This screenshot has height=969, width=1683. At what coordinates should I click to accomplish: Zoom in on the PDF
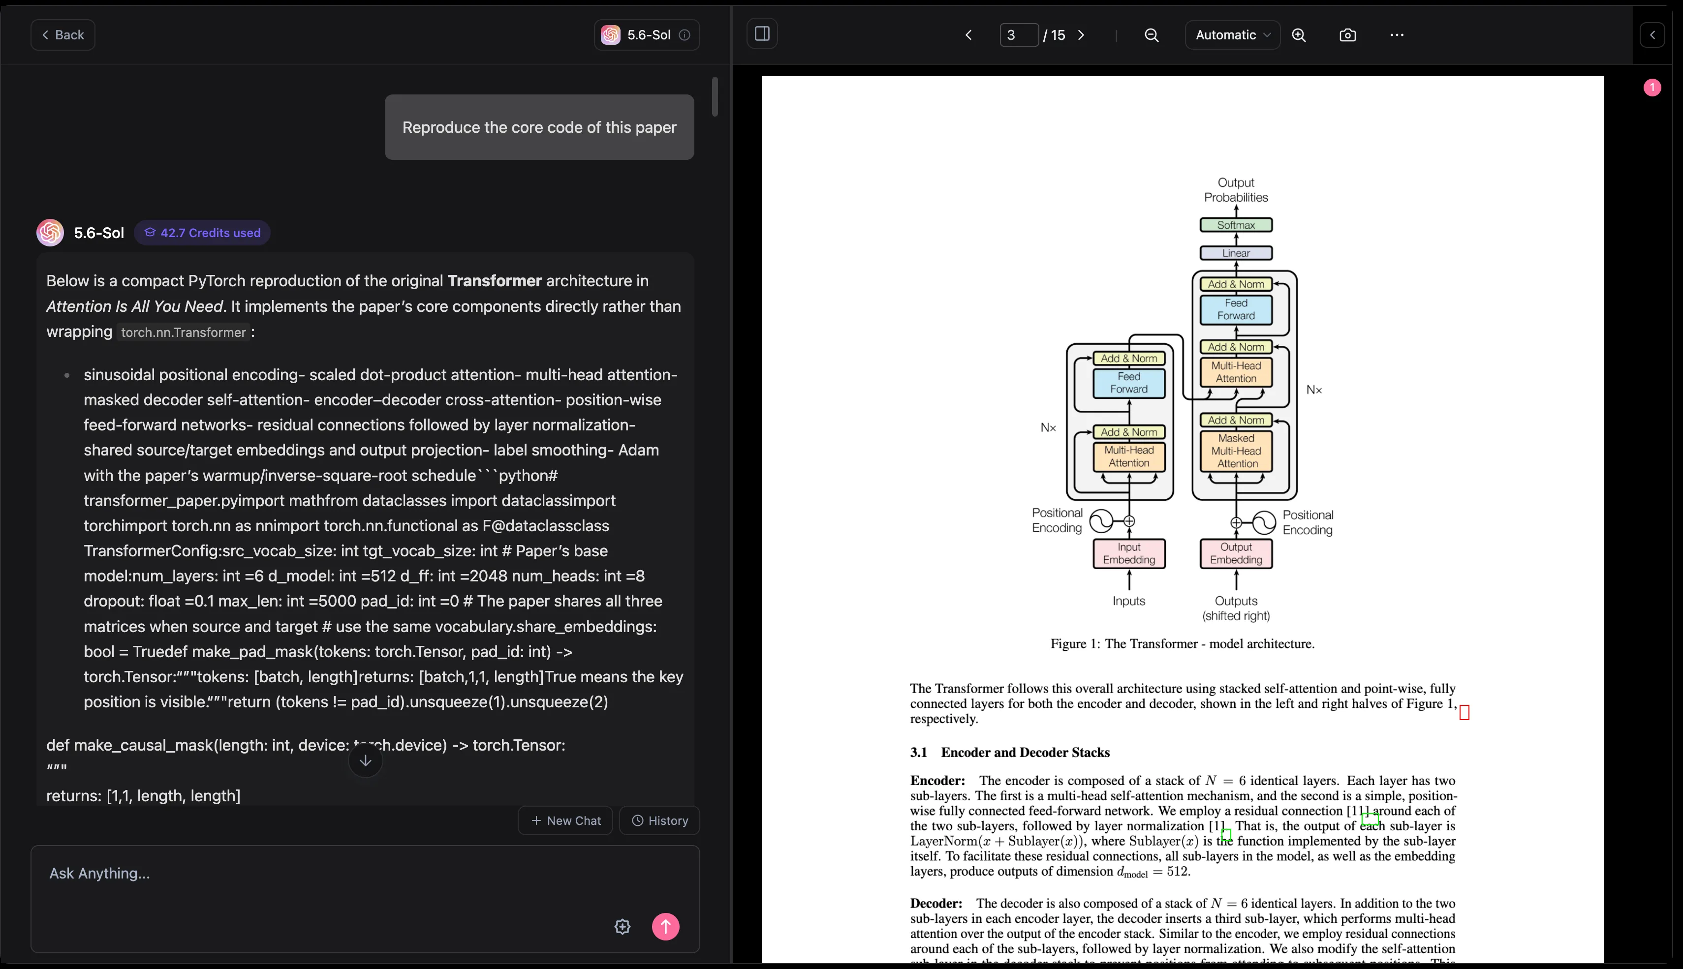1299,34
